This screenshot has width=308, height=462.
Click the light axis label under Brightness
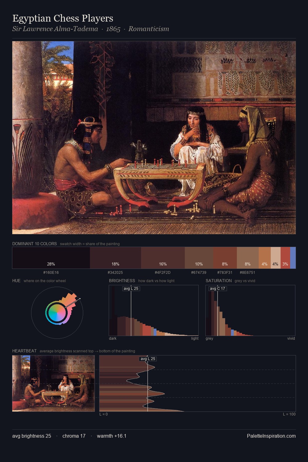[195, 338]
